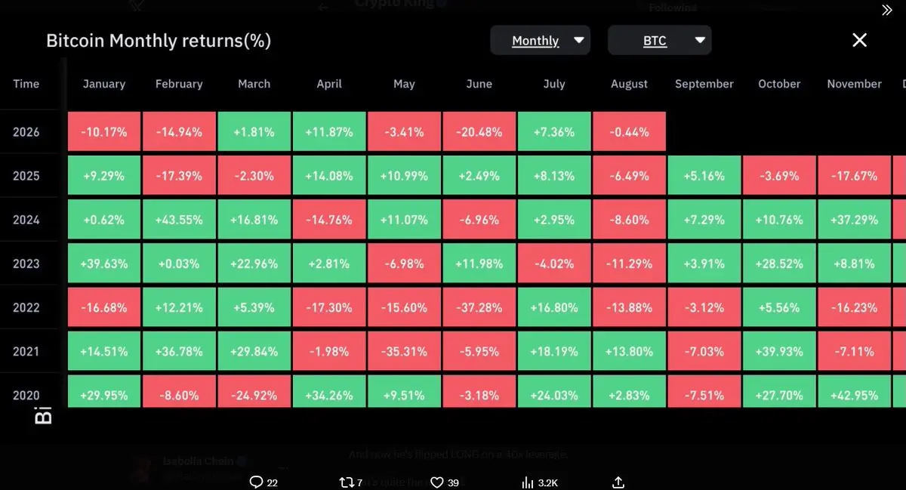Select the 2024 row label
The width and height of the screenshot is (906, 490).
(x=26, y=220)
